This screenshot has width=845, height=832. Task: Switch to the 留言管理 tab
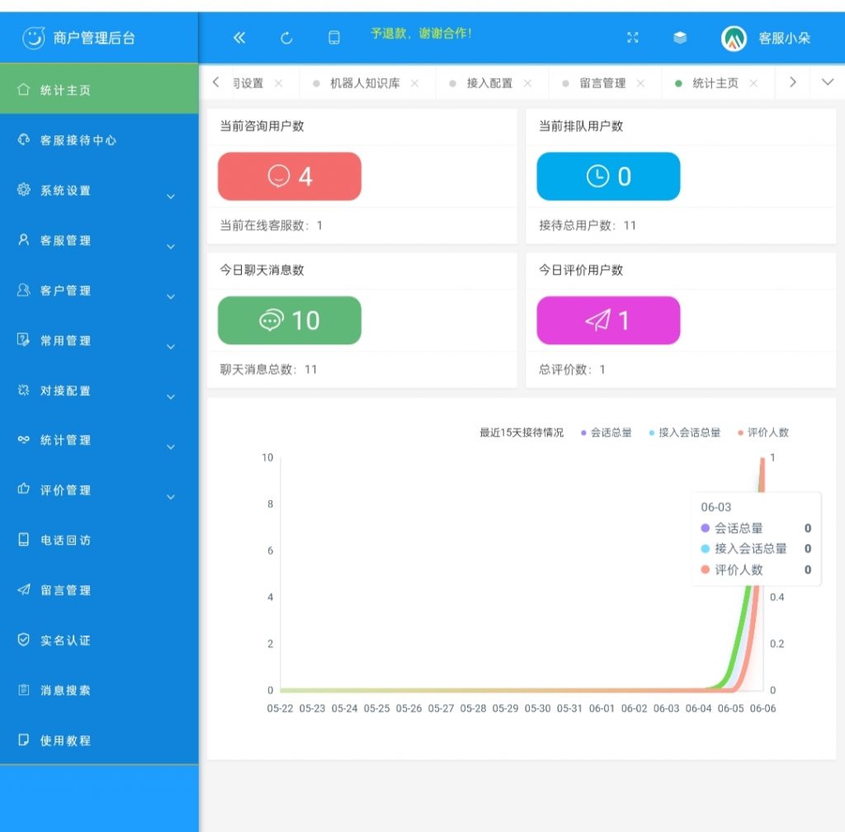(602, 83)
